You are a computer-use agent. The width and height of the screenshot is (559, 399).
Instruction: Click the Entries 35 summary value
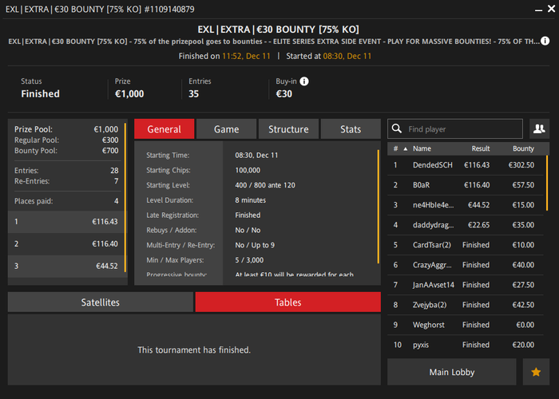pyautogui.click(x=193, y=93)
